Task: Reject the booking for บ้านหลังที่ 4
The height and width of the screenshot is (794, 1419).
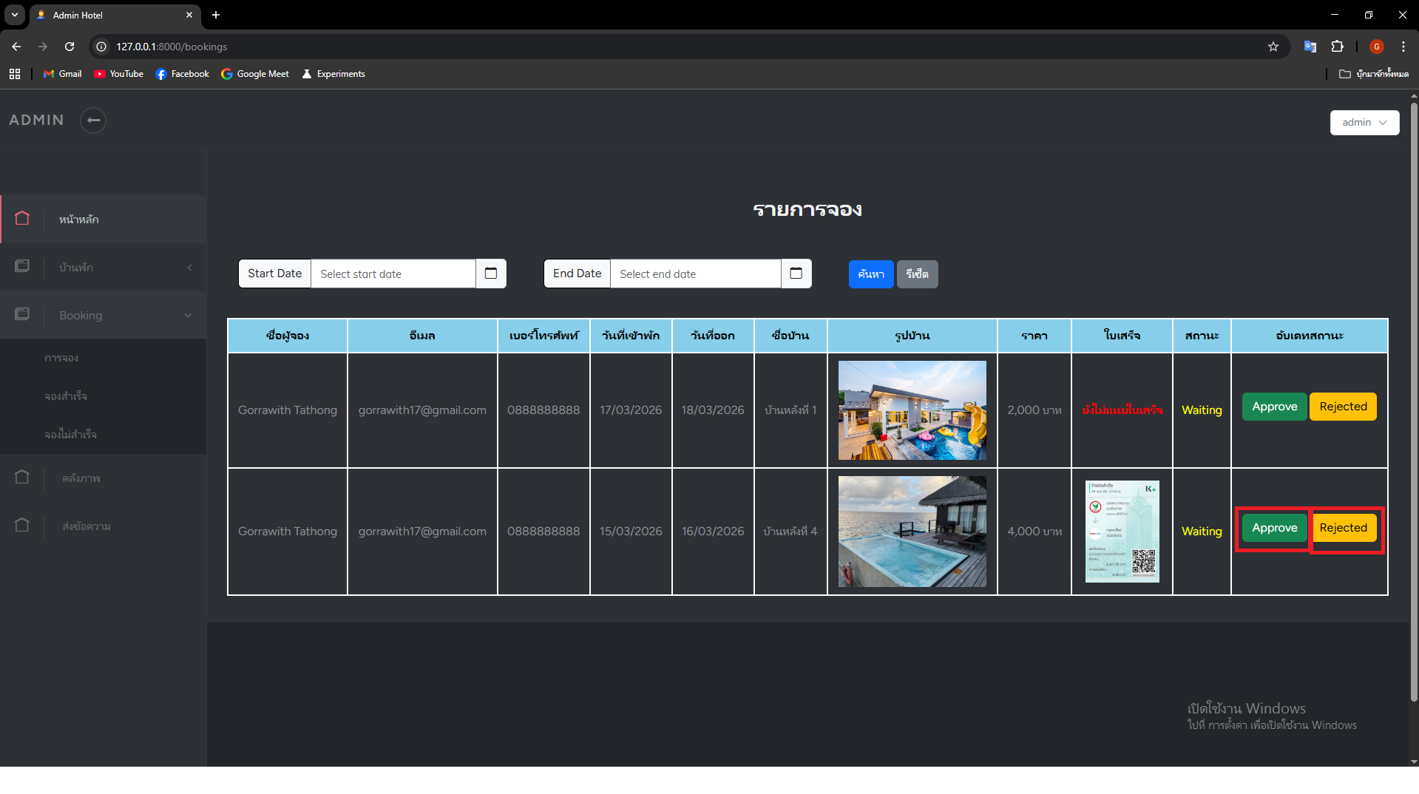Action: [1343, 528]
